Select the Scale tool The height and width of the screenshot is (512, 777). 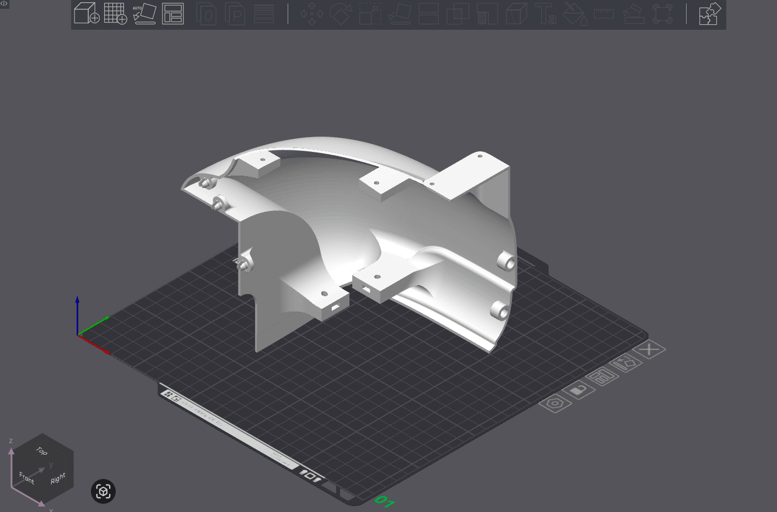(x=368, y=15)
